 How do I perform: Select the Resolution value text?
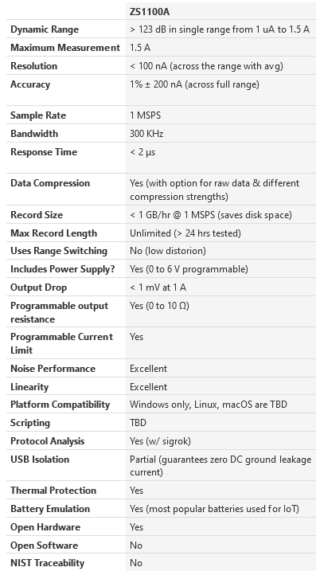[x=206, y=66]
